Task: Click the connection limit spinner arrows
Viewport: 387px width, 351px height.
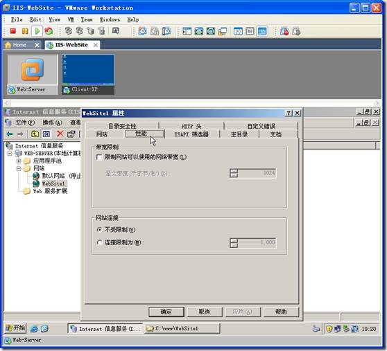Action: [x=234, y=243]
